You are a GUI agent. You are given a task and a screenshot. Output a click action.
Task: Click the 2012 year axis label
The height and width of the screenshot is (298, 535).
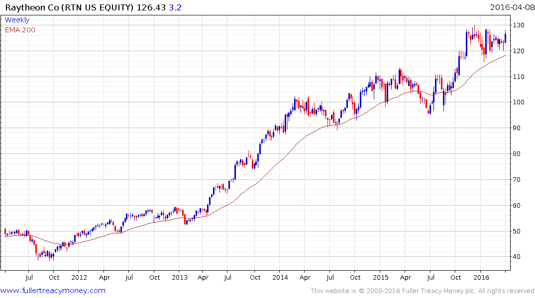pyautogui.click(x=79, y=277)
